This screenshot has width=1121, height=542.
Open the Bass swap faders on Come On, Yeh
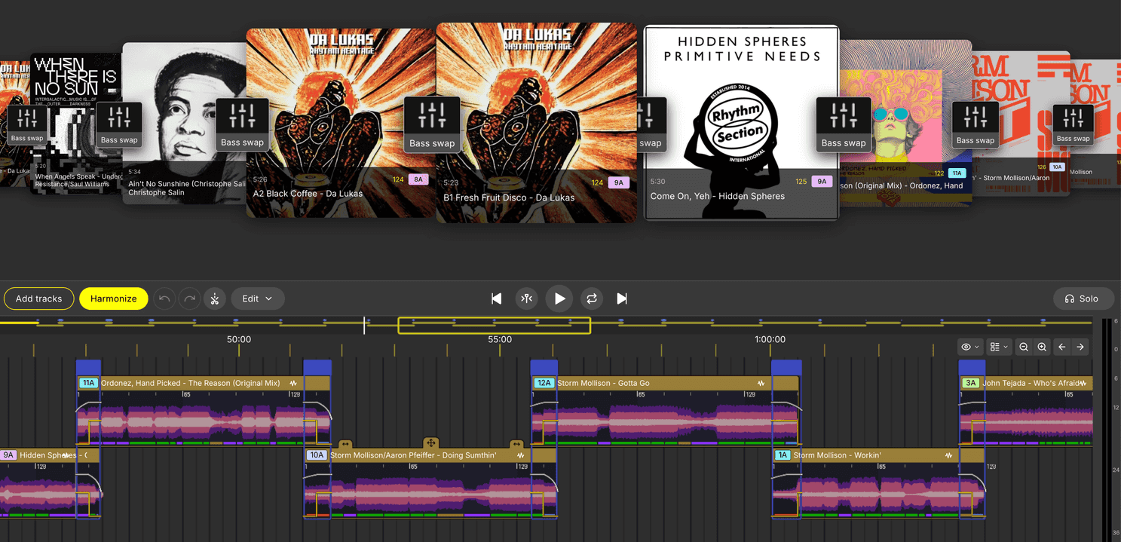(x=649, y=123)
